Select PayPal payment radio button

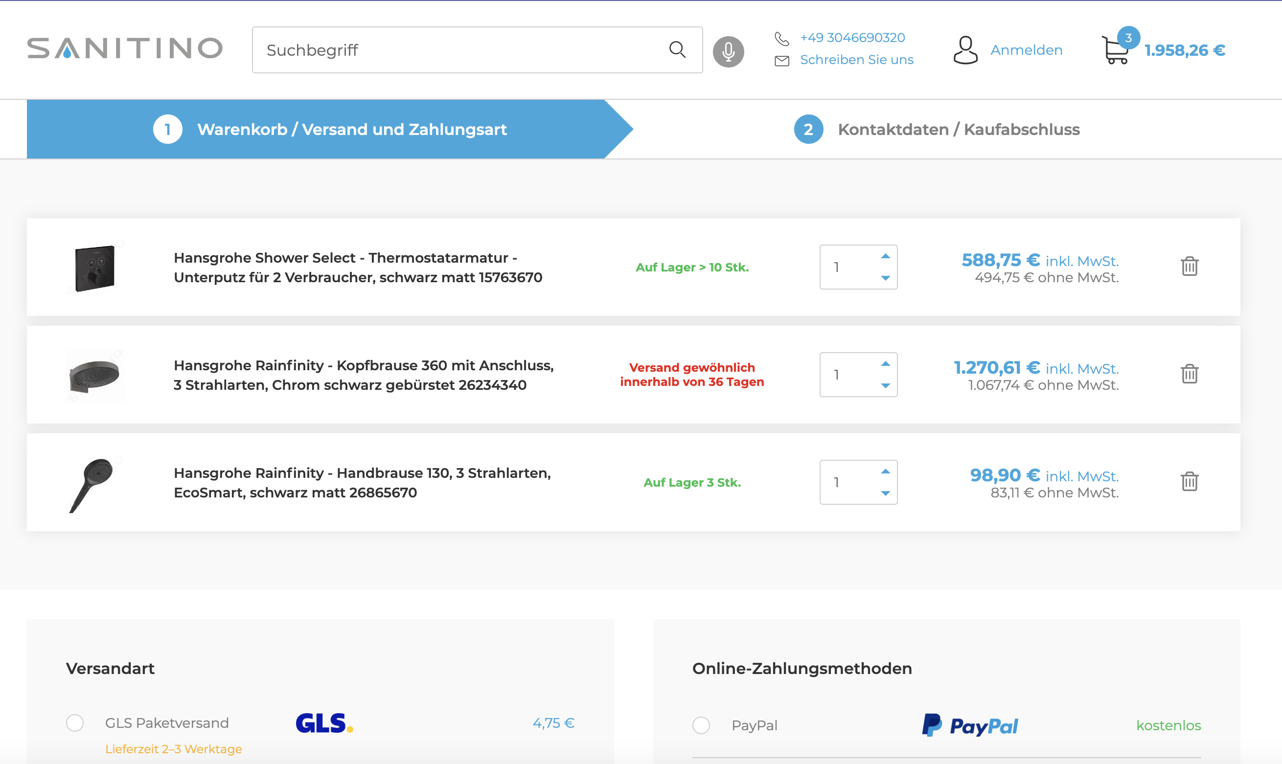tap(701, 725)
